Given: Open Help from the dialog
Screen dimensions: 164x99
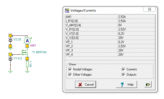Looking at the screenshot, I should (x=126, y=85).
